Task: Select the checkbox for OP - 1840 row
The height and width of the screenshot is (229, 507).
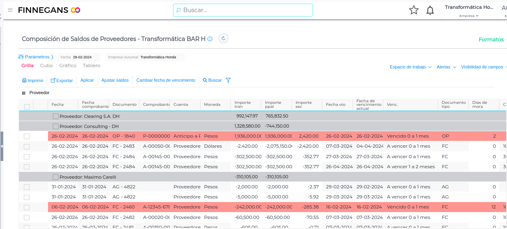Action: (x=27, y=136)
